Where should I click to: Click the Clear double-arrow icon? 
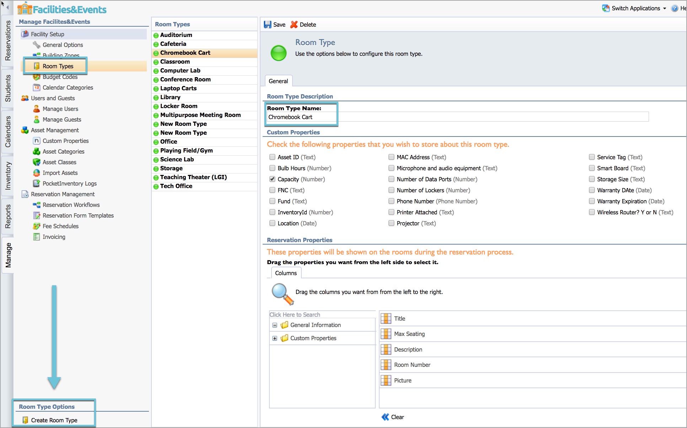pos(385,417)
